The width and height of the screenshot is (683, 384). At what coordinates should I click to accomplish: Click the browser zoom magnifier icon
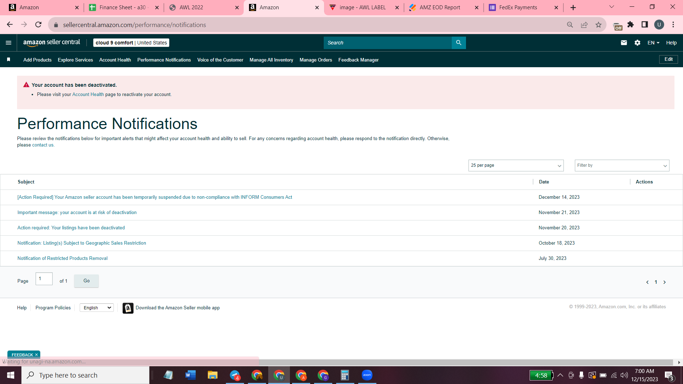[570, 25]
